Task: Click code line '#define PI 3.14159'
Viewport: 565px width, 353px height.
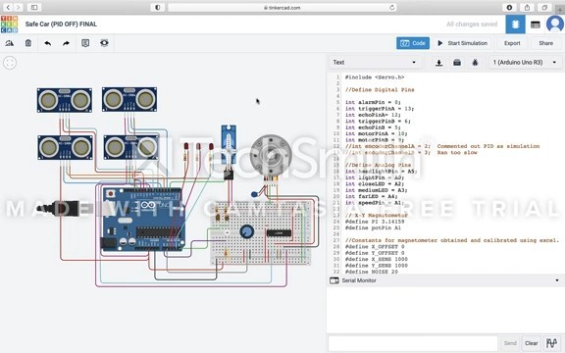Action: 375,222
